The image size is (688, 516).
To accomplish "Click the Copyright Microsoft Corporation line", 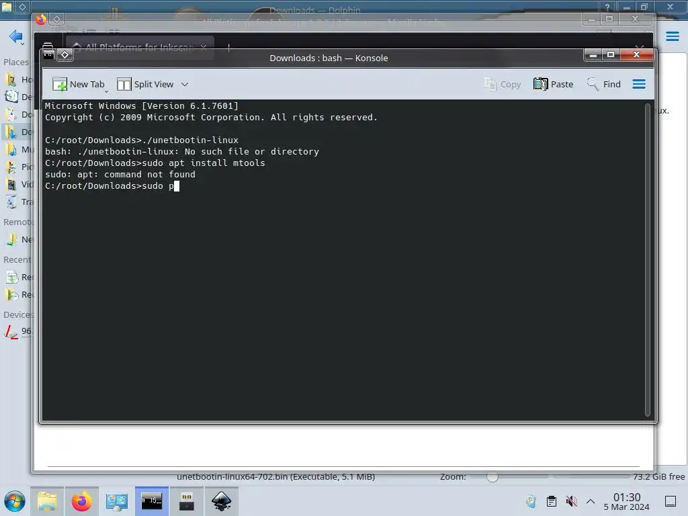I will (x=211, y=117).
